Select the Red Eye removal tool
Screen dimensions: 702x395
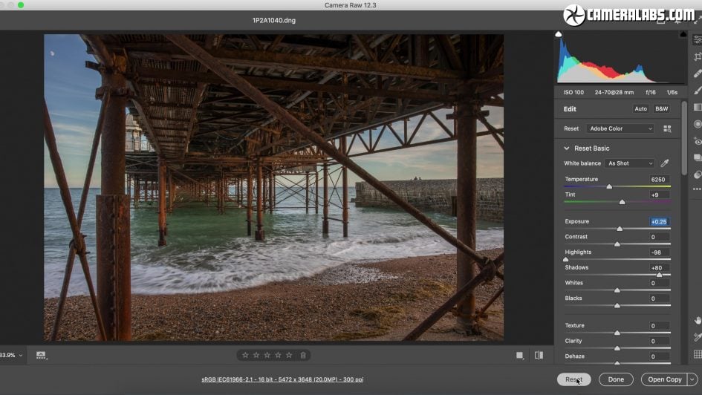698,141
